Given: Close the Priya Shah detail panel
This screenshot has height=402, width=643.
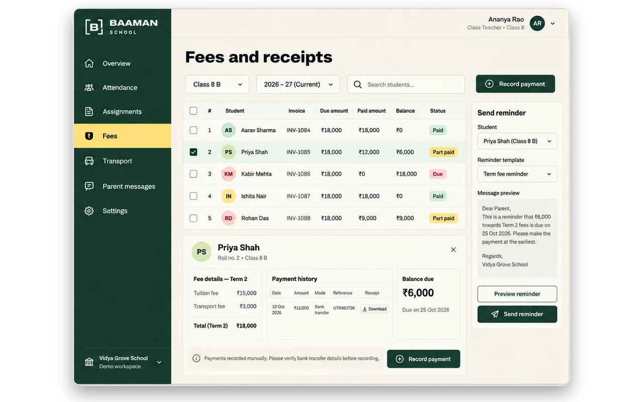Looking at the screenshot, I should 453,250.
